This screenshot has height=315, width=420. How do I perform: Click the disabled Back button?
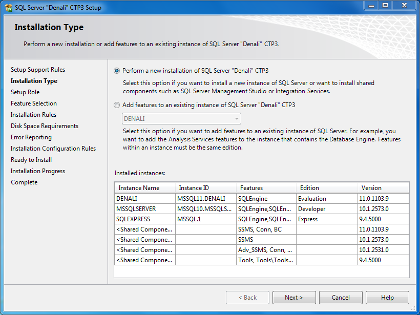[247, 298]
